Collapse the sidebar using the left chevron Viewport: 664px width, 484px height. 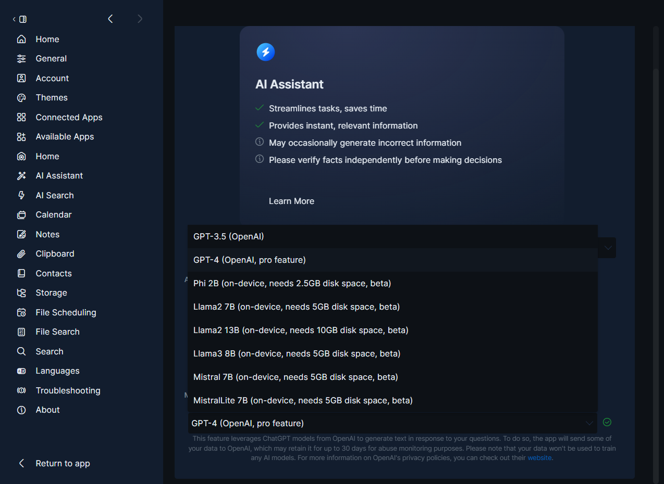pos(110,18)
